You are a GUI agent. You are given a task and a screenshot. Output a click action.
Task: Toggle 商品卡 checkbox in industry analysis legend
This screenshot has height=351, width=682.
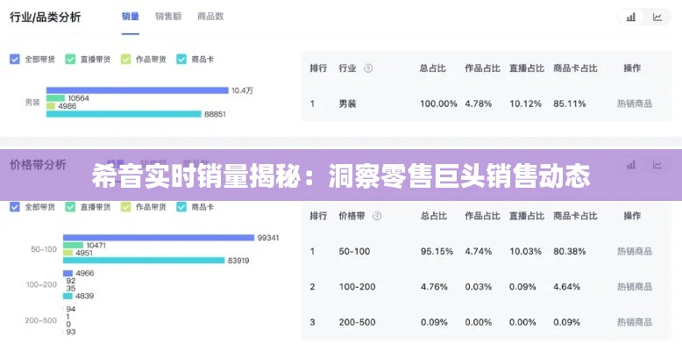[181, 59]
